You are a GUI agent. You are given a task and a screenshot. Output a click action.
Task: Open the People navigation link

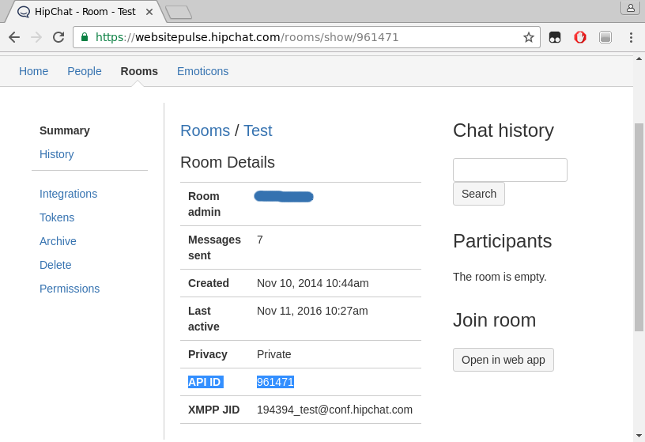coord(85,71)
